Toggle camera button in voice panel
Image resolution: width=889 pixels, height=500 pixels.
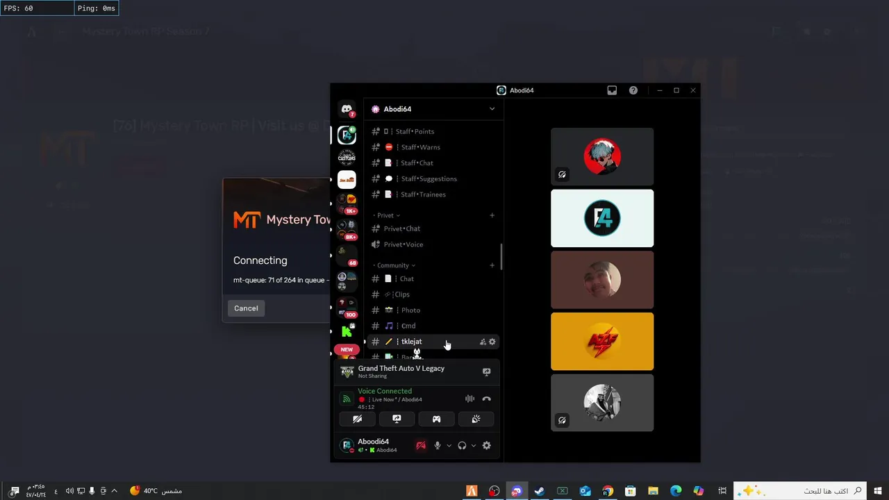357,419
